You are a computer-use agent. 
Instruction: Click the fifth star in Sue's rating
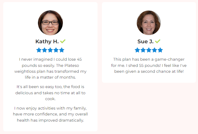coord(160,50)
